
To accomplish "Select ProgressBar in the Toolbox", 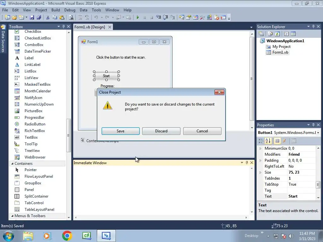I will pyautogui.click(x=34, y=118).
